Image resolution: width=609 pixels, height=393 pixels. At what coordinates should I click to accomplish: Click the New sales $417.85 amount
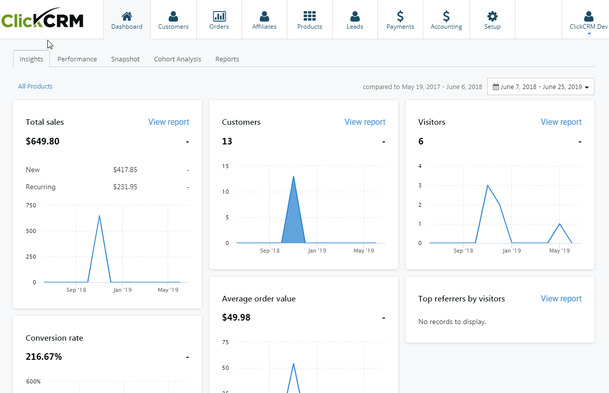(125, 170)
